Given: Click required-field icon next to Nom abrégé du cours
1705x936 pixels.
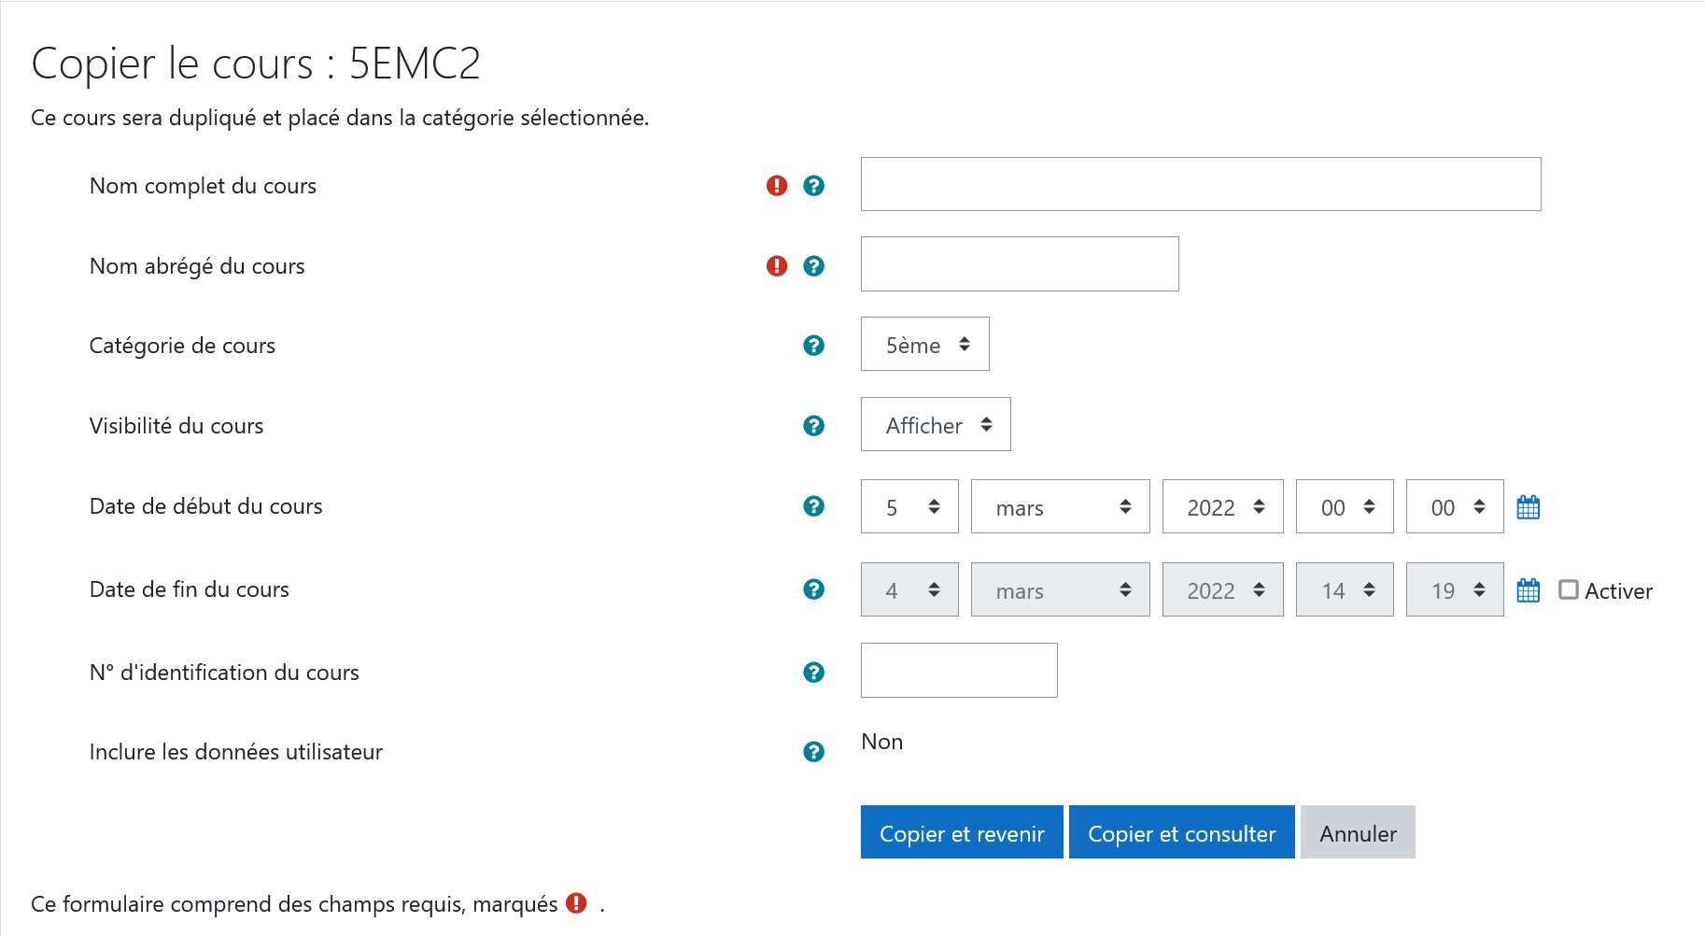Looking at the screenshot, I should 777,266.
